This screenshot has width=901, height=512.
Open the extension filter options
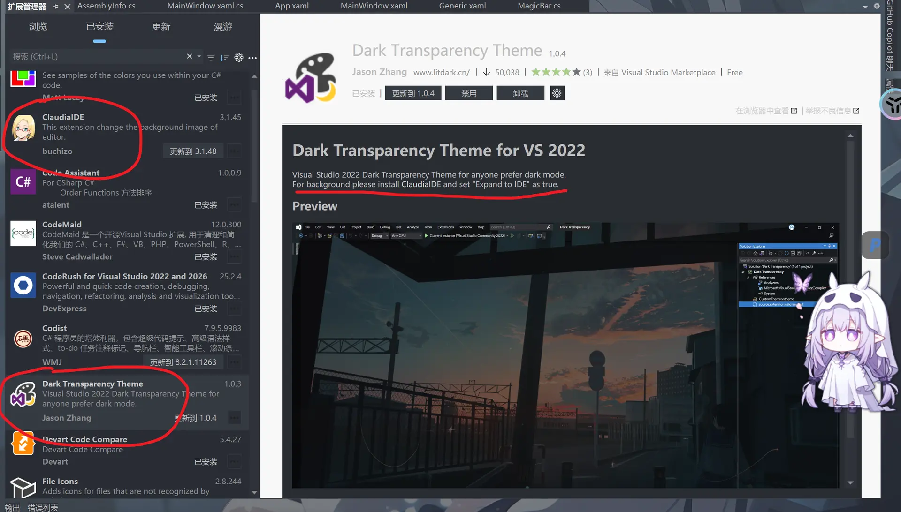point(211,57)
